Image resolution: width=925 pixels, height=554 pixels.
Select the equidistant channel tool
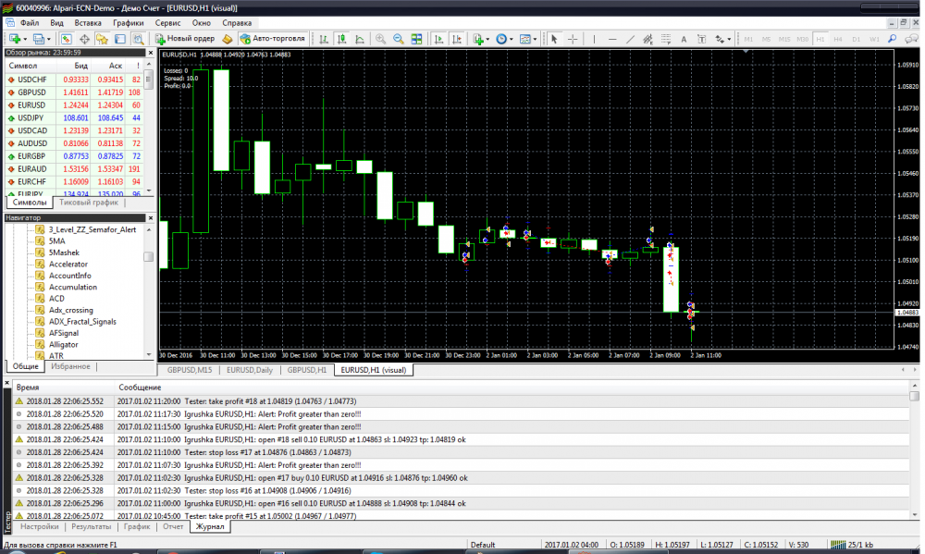[x=647, y=39]
